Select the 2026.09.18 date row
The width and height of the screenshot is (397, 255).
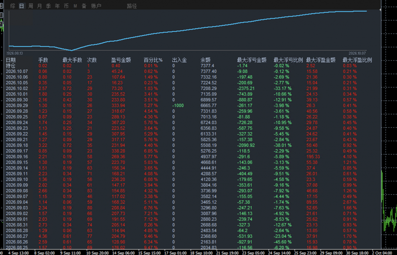(17, 145)
